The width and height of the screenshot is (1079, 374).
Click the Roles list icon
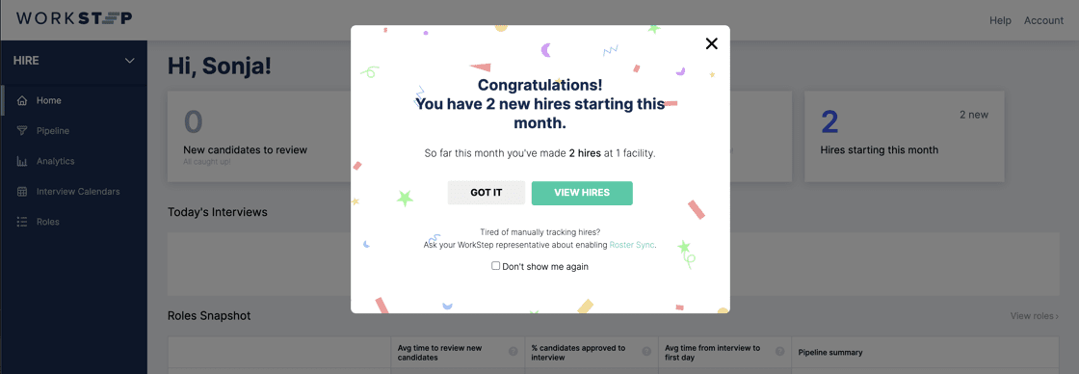tap(22, 222)
